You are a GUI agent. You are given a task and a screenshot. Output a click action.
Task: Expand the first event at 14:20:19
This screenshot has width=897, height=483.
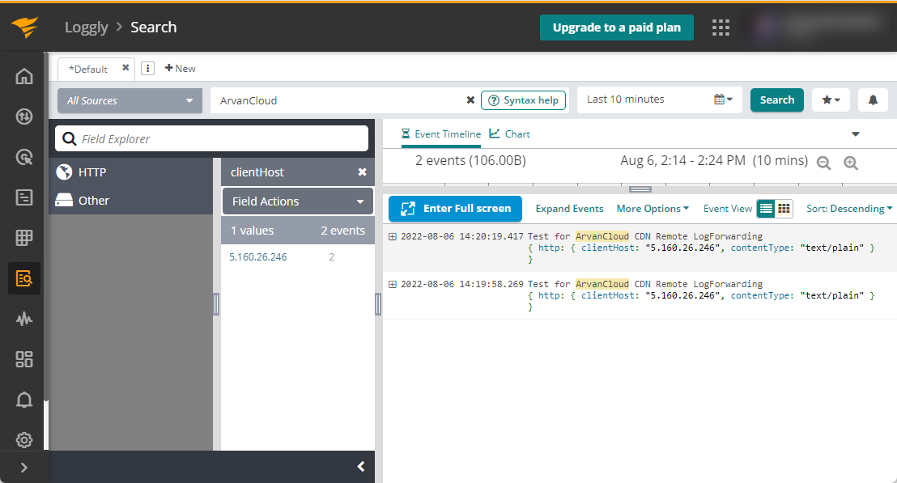click(393, 237)
